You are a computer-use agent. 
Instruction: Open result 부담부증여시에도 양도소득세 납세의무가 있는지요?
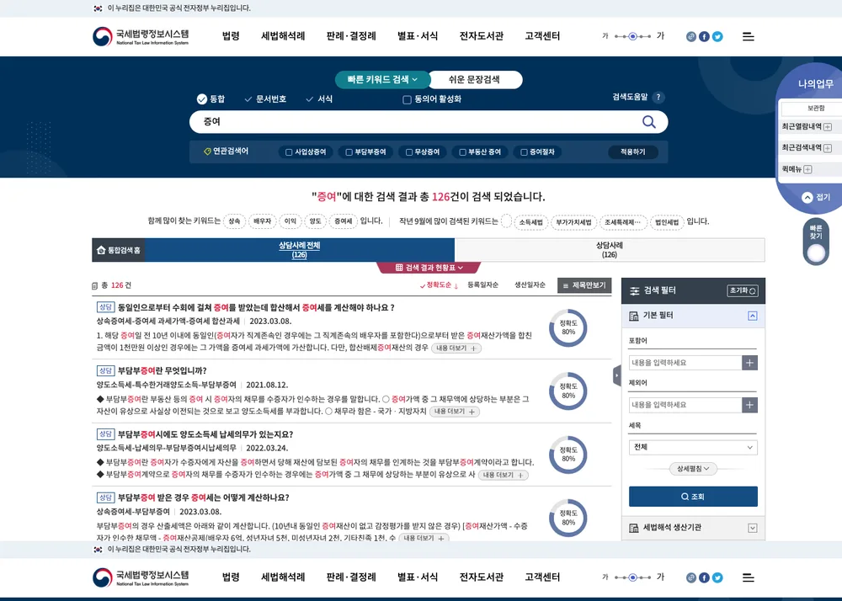point(205,434)
